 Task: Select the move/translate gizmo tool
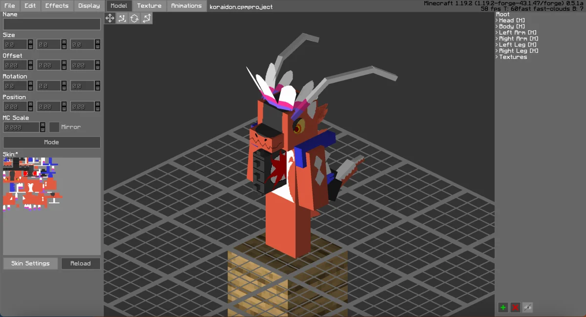(110, 19)
